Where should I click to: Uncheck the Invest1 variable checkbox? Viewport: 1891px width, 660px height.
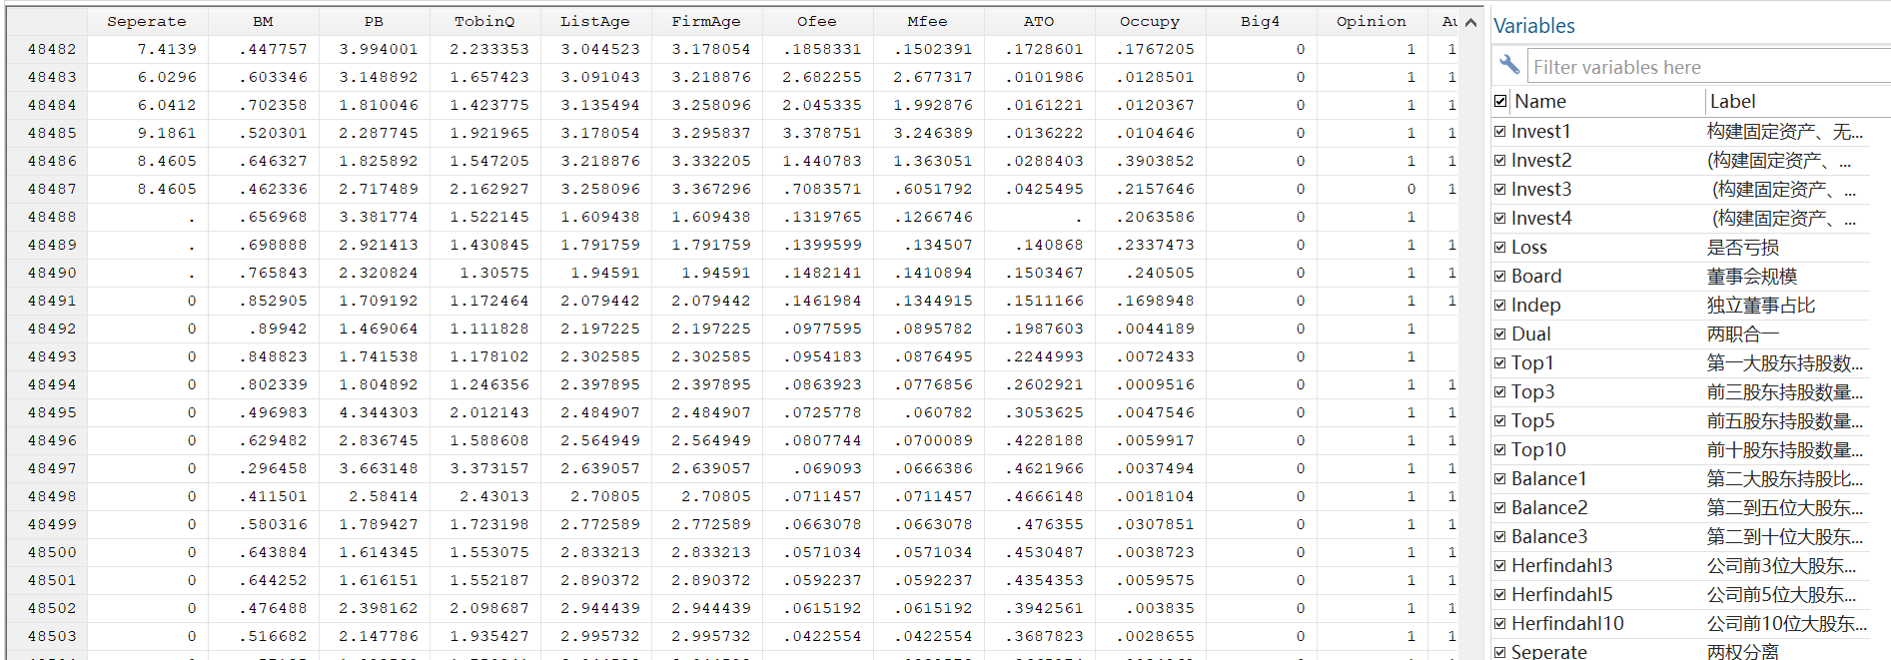(x=1500, y=131)
